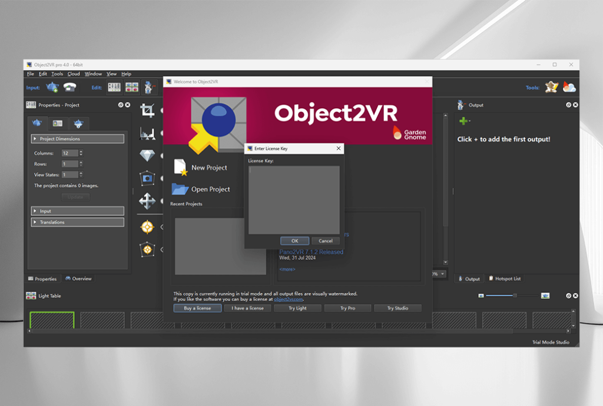
Task: Switch to the Hotspot List tab
Action: point(505,278)
